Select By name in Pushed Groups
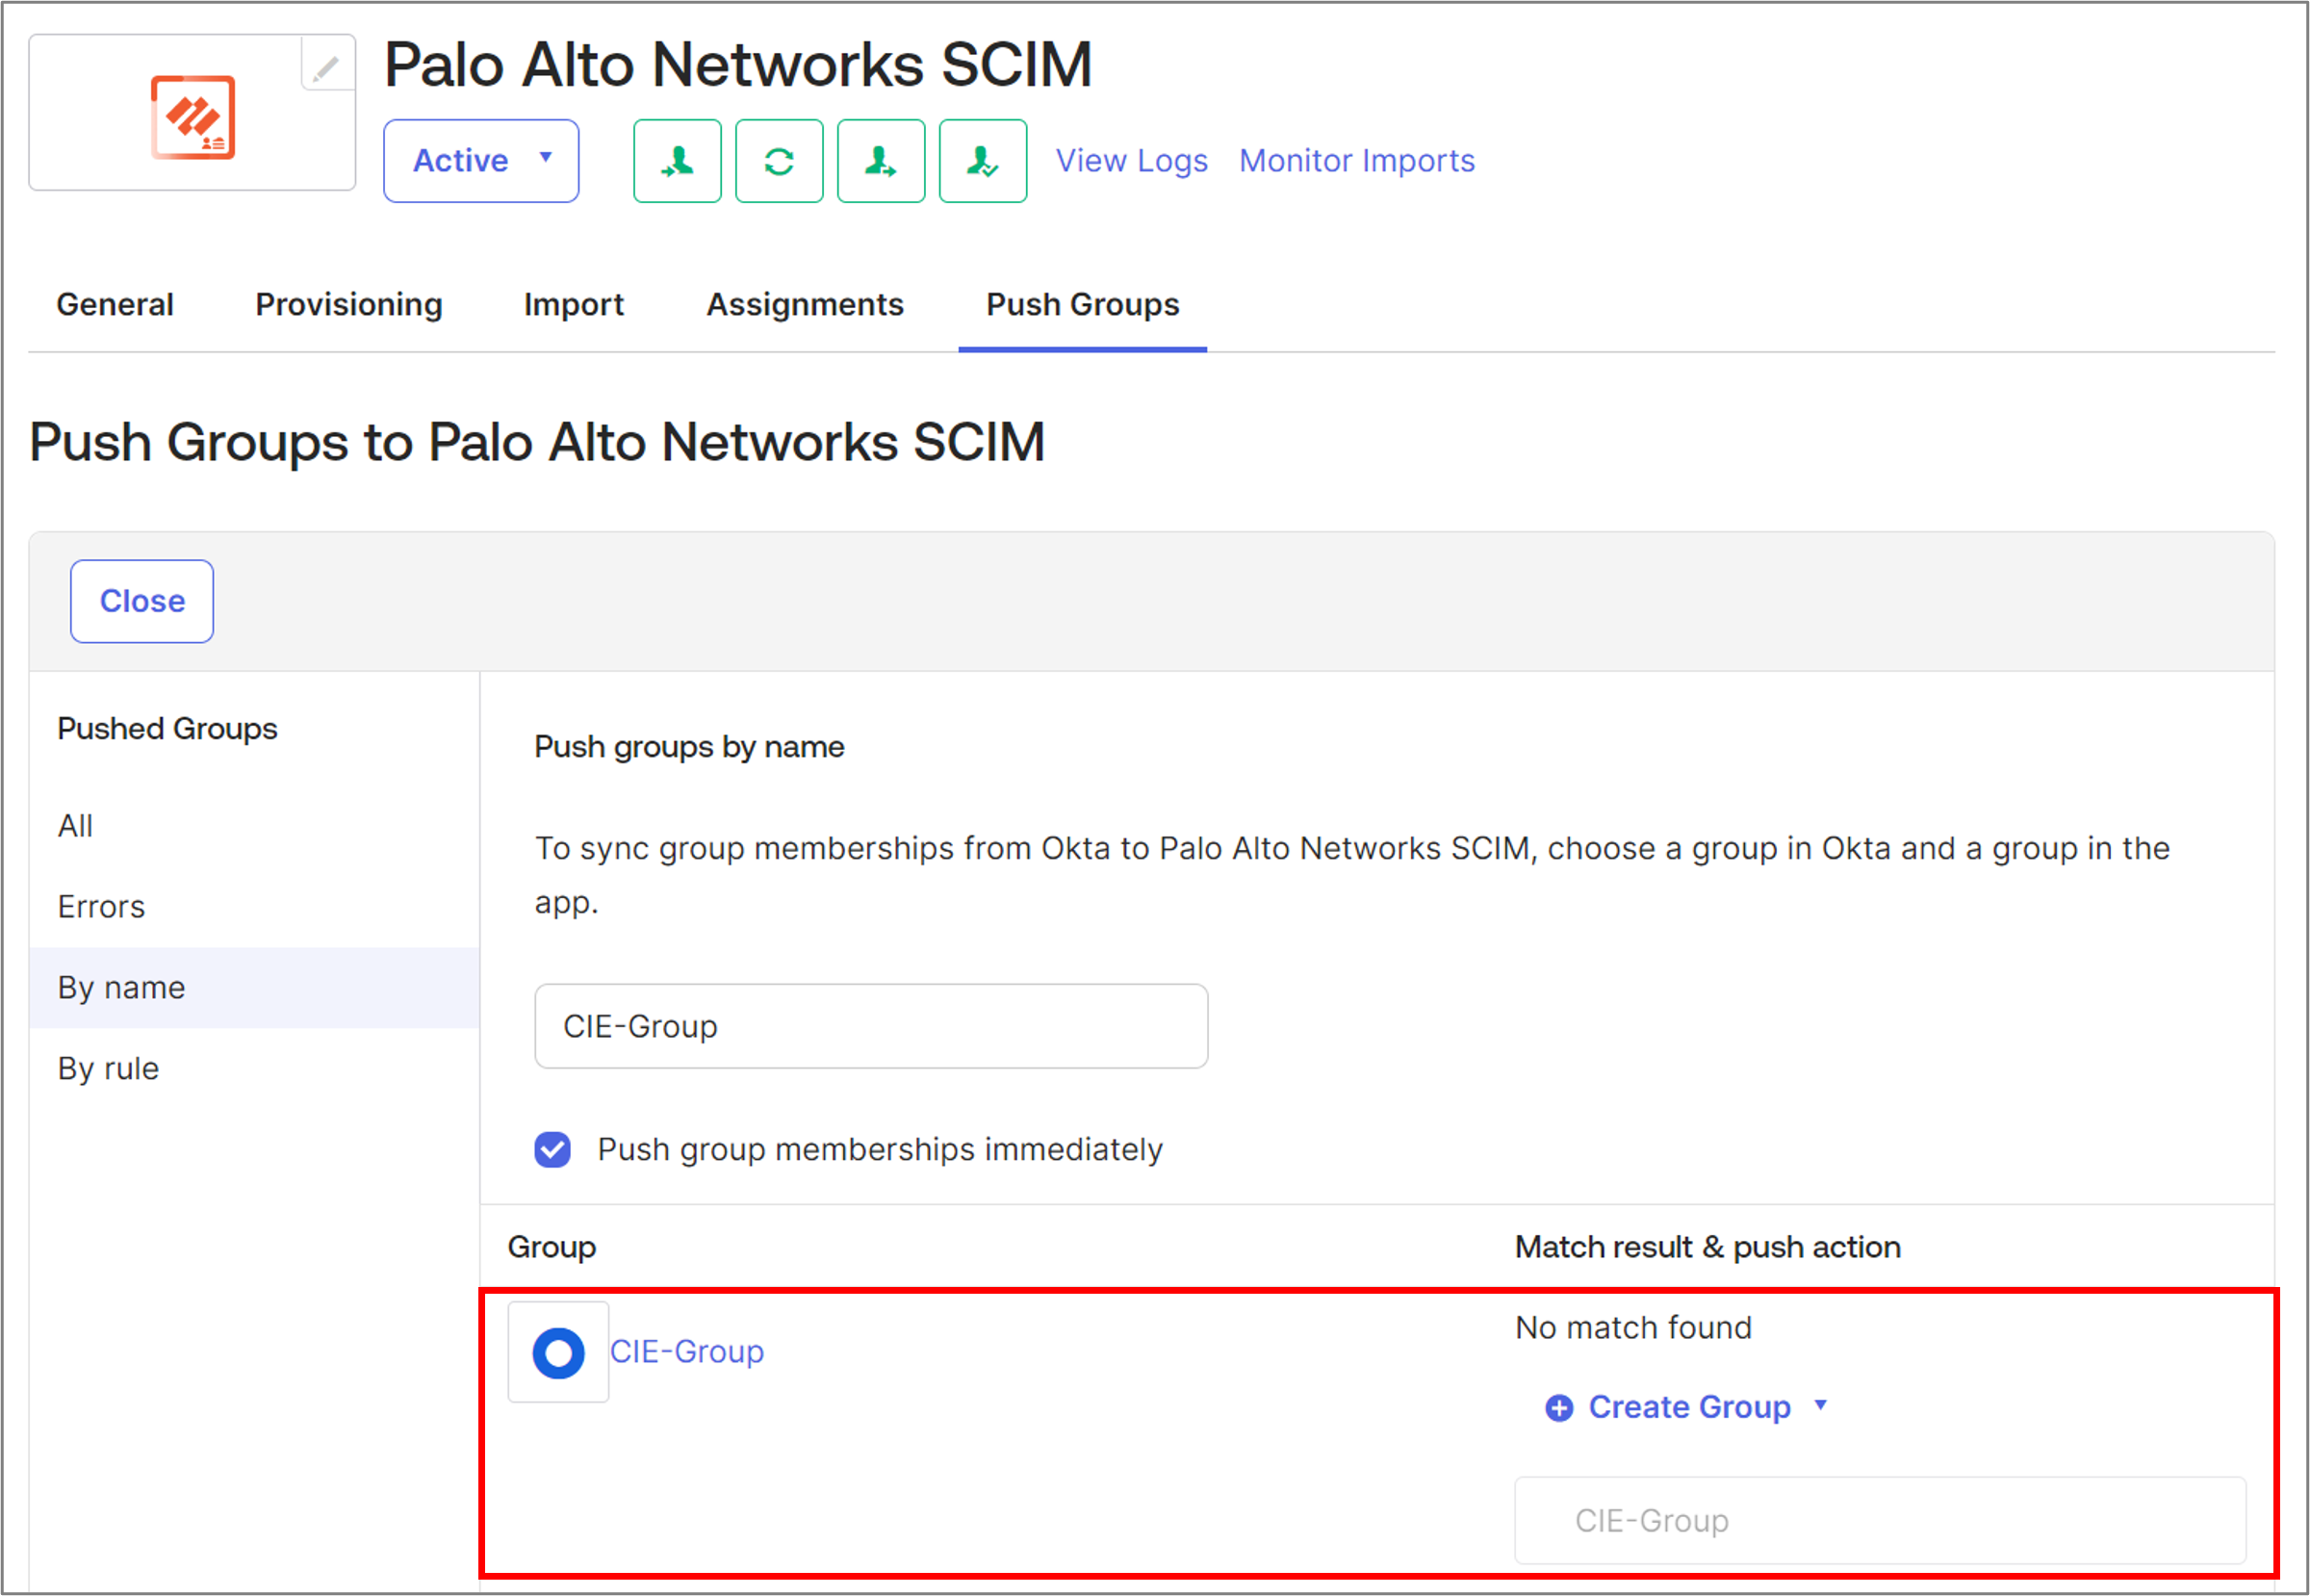 pyautogui.click(x=254, y=988)
